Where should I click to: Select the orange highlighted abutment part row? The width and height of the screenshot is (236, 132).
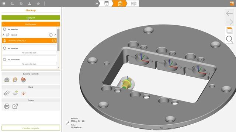pos(29,41)
